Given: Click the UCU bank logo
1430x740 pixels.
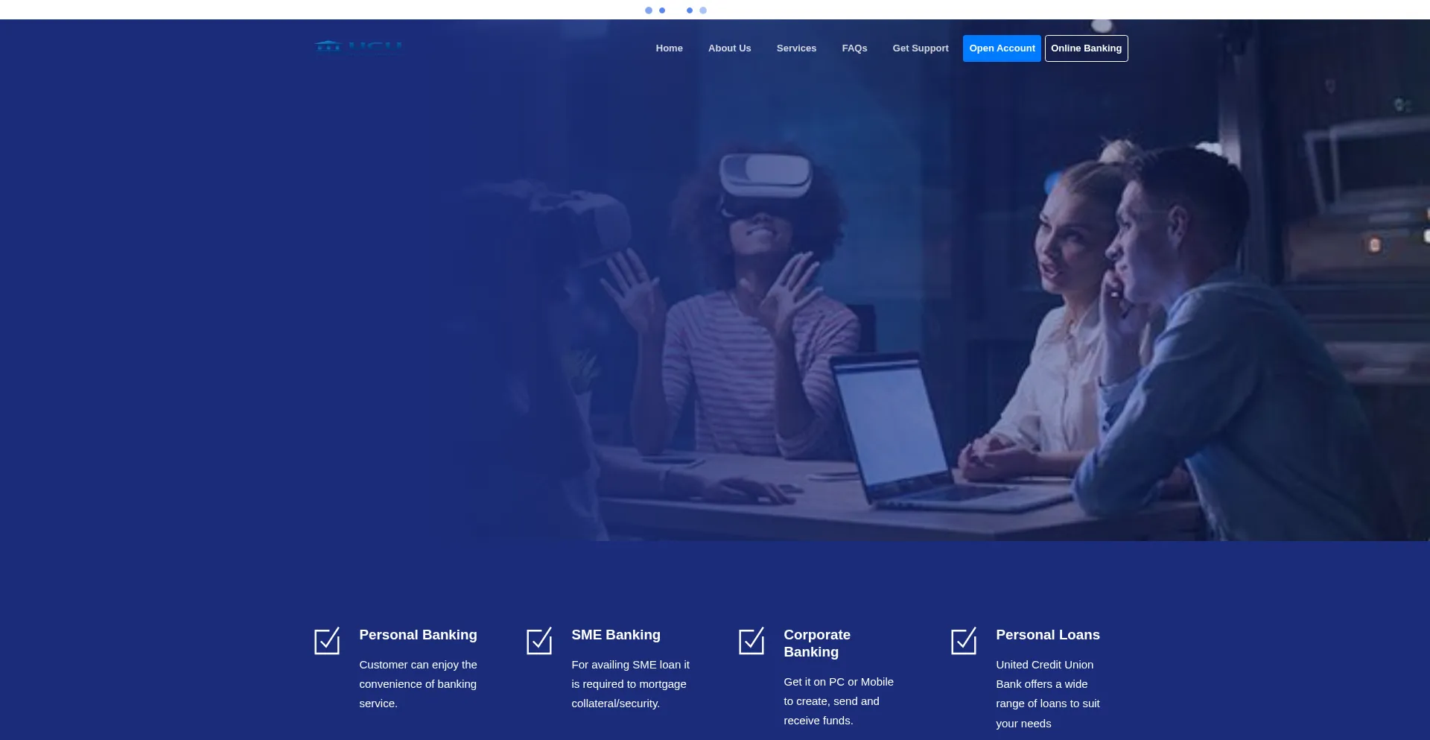Looking at the screenshot, I should pyautogui.click(x=358, y=48).
